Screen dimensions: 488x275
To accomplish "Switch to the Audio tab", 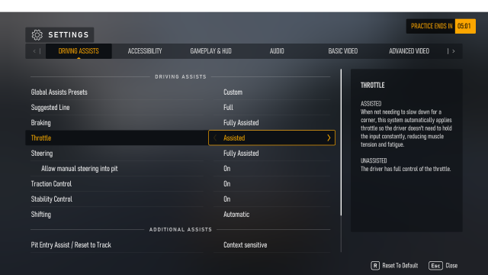I will click(277, 51).
